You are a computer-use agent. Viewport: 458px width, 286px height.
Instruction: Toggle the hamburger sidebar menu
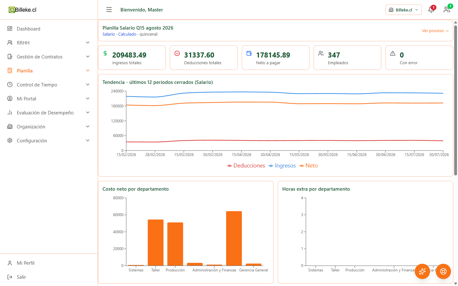pyautogui.click(x=109, y=10)
